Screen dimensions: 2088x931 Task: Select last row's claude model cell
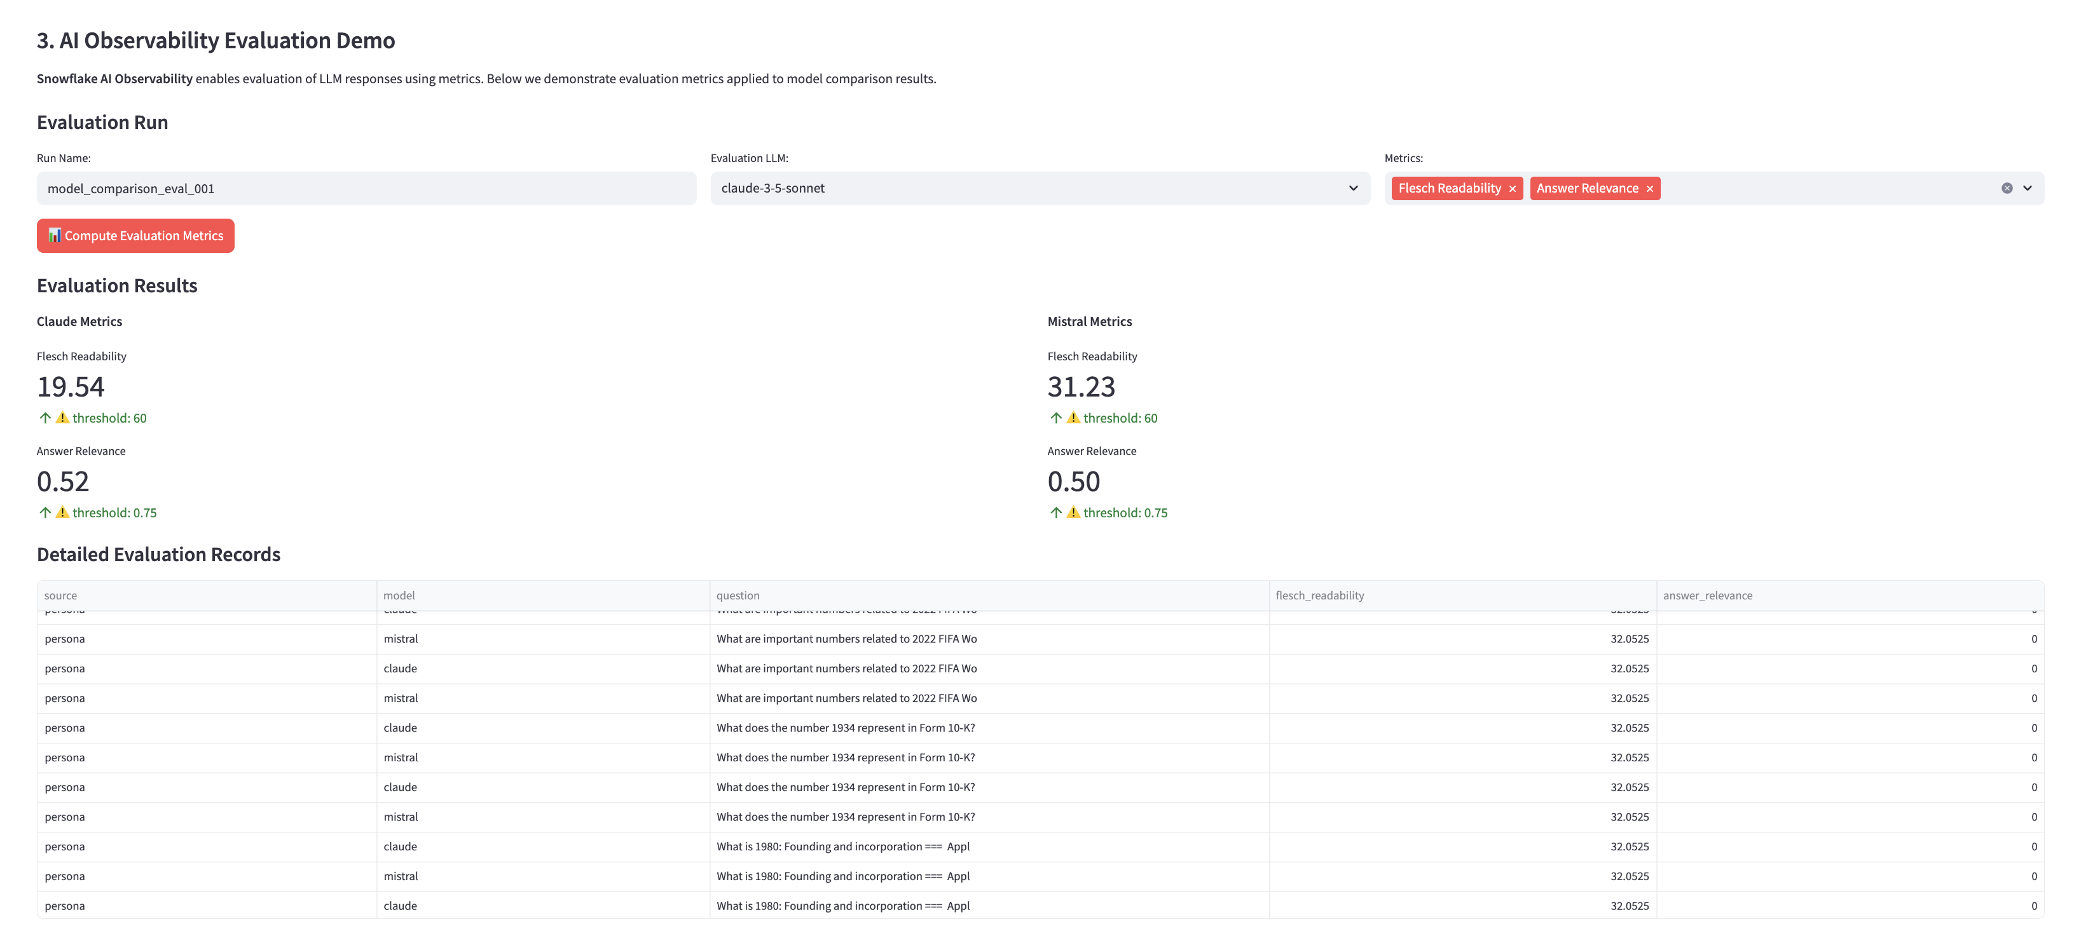[x=399, y=906]
